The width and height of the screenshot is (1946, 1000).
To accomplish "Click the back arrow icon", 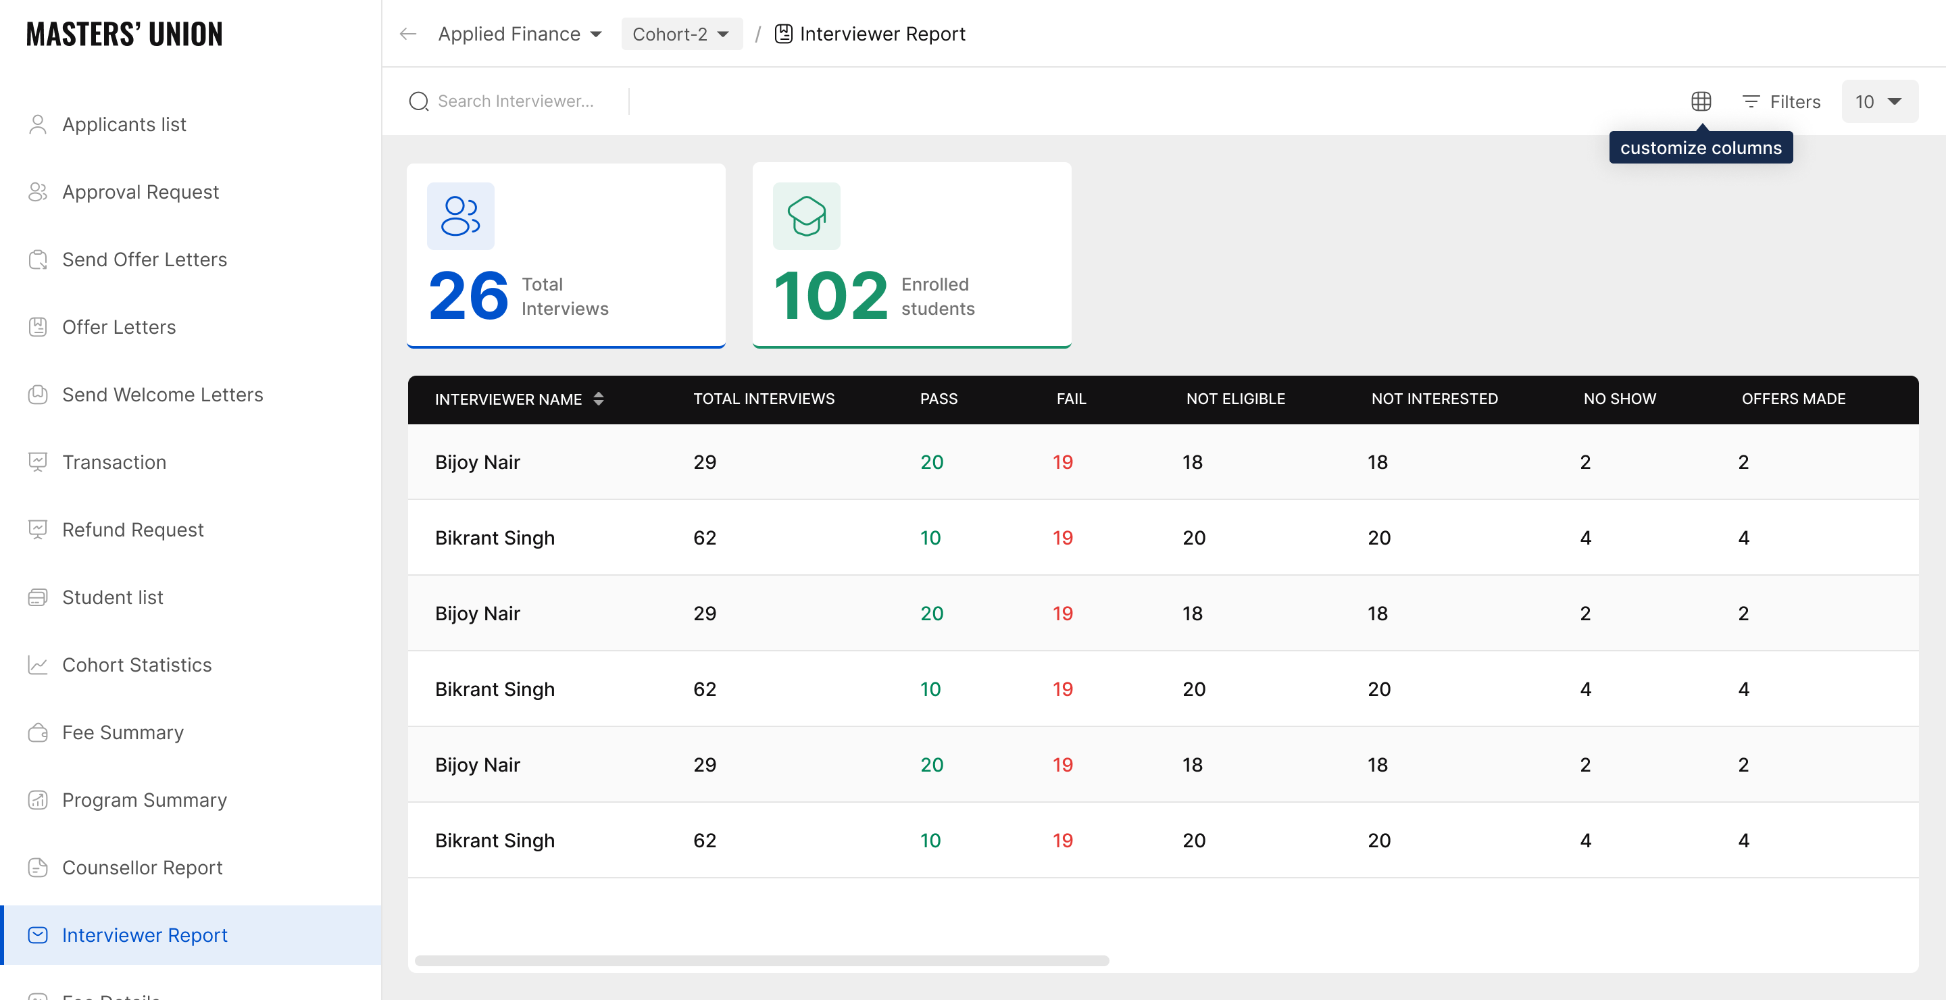I will 408,34.
